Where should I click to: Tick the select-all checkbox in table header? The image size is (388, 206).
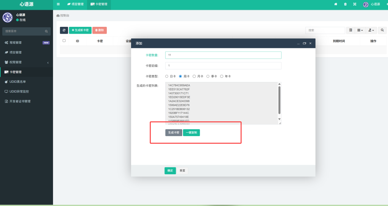(64, 41)
